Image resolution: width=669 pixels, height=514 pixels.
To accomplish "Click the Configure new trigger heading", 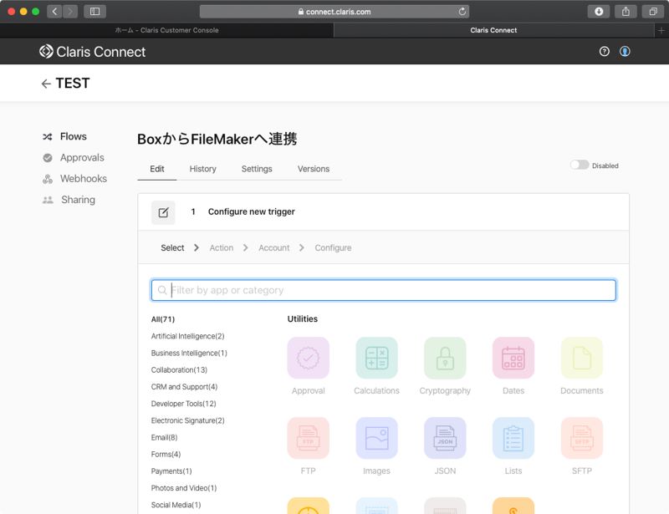I will 252,211.
